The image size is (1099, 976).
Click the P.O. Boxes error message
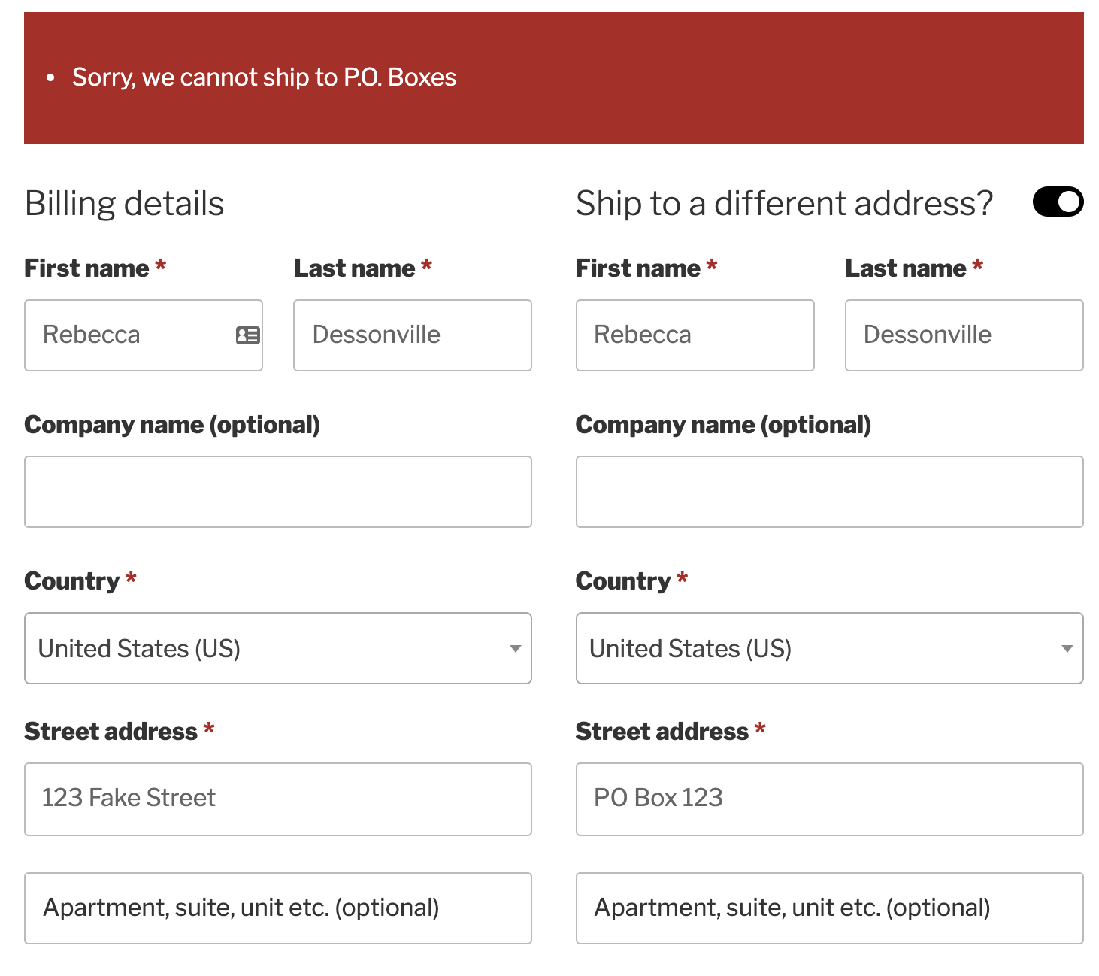tap(264, 77)
